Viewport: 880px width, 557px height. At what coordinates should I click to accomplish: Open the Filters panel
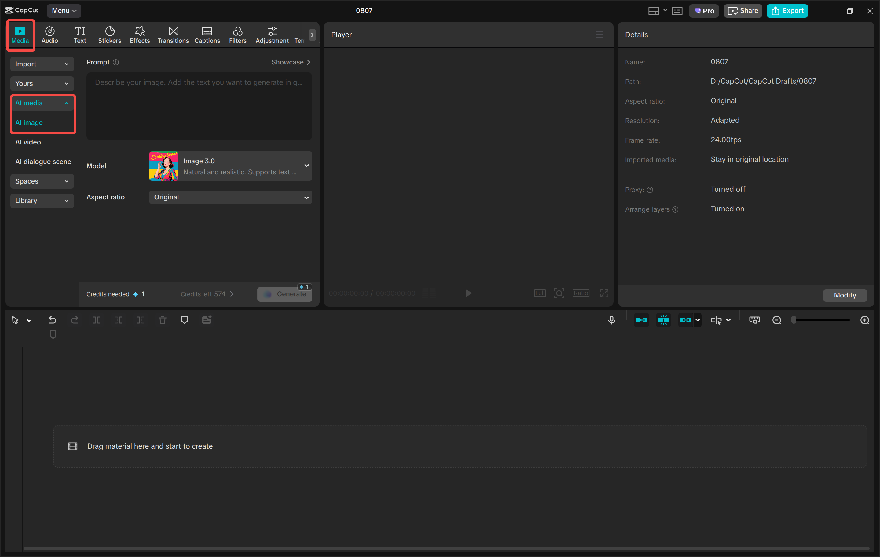tap(237, 35)
